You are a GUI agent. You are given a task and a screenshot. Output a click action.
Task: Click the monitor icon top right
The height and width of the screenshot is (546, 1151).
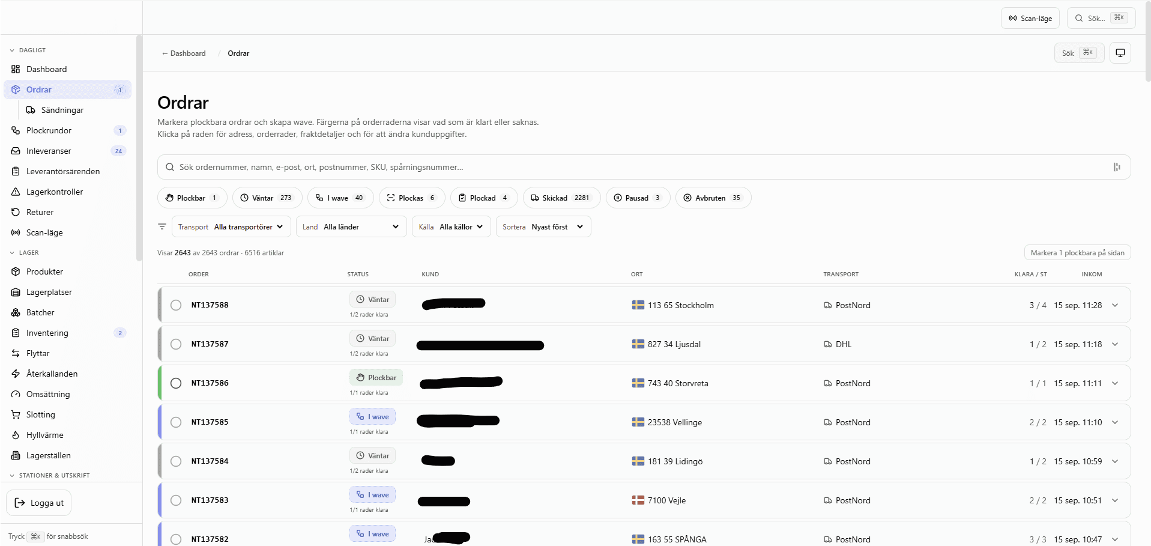[1120, 53]
